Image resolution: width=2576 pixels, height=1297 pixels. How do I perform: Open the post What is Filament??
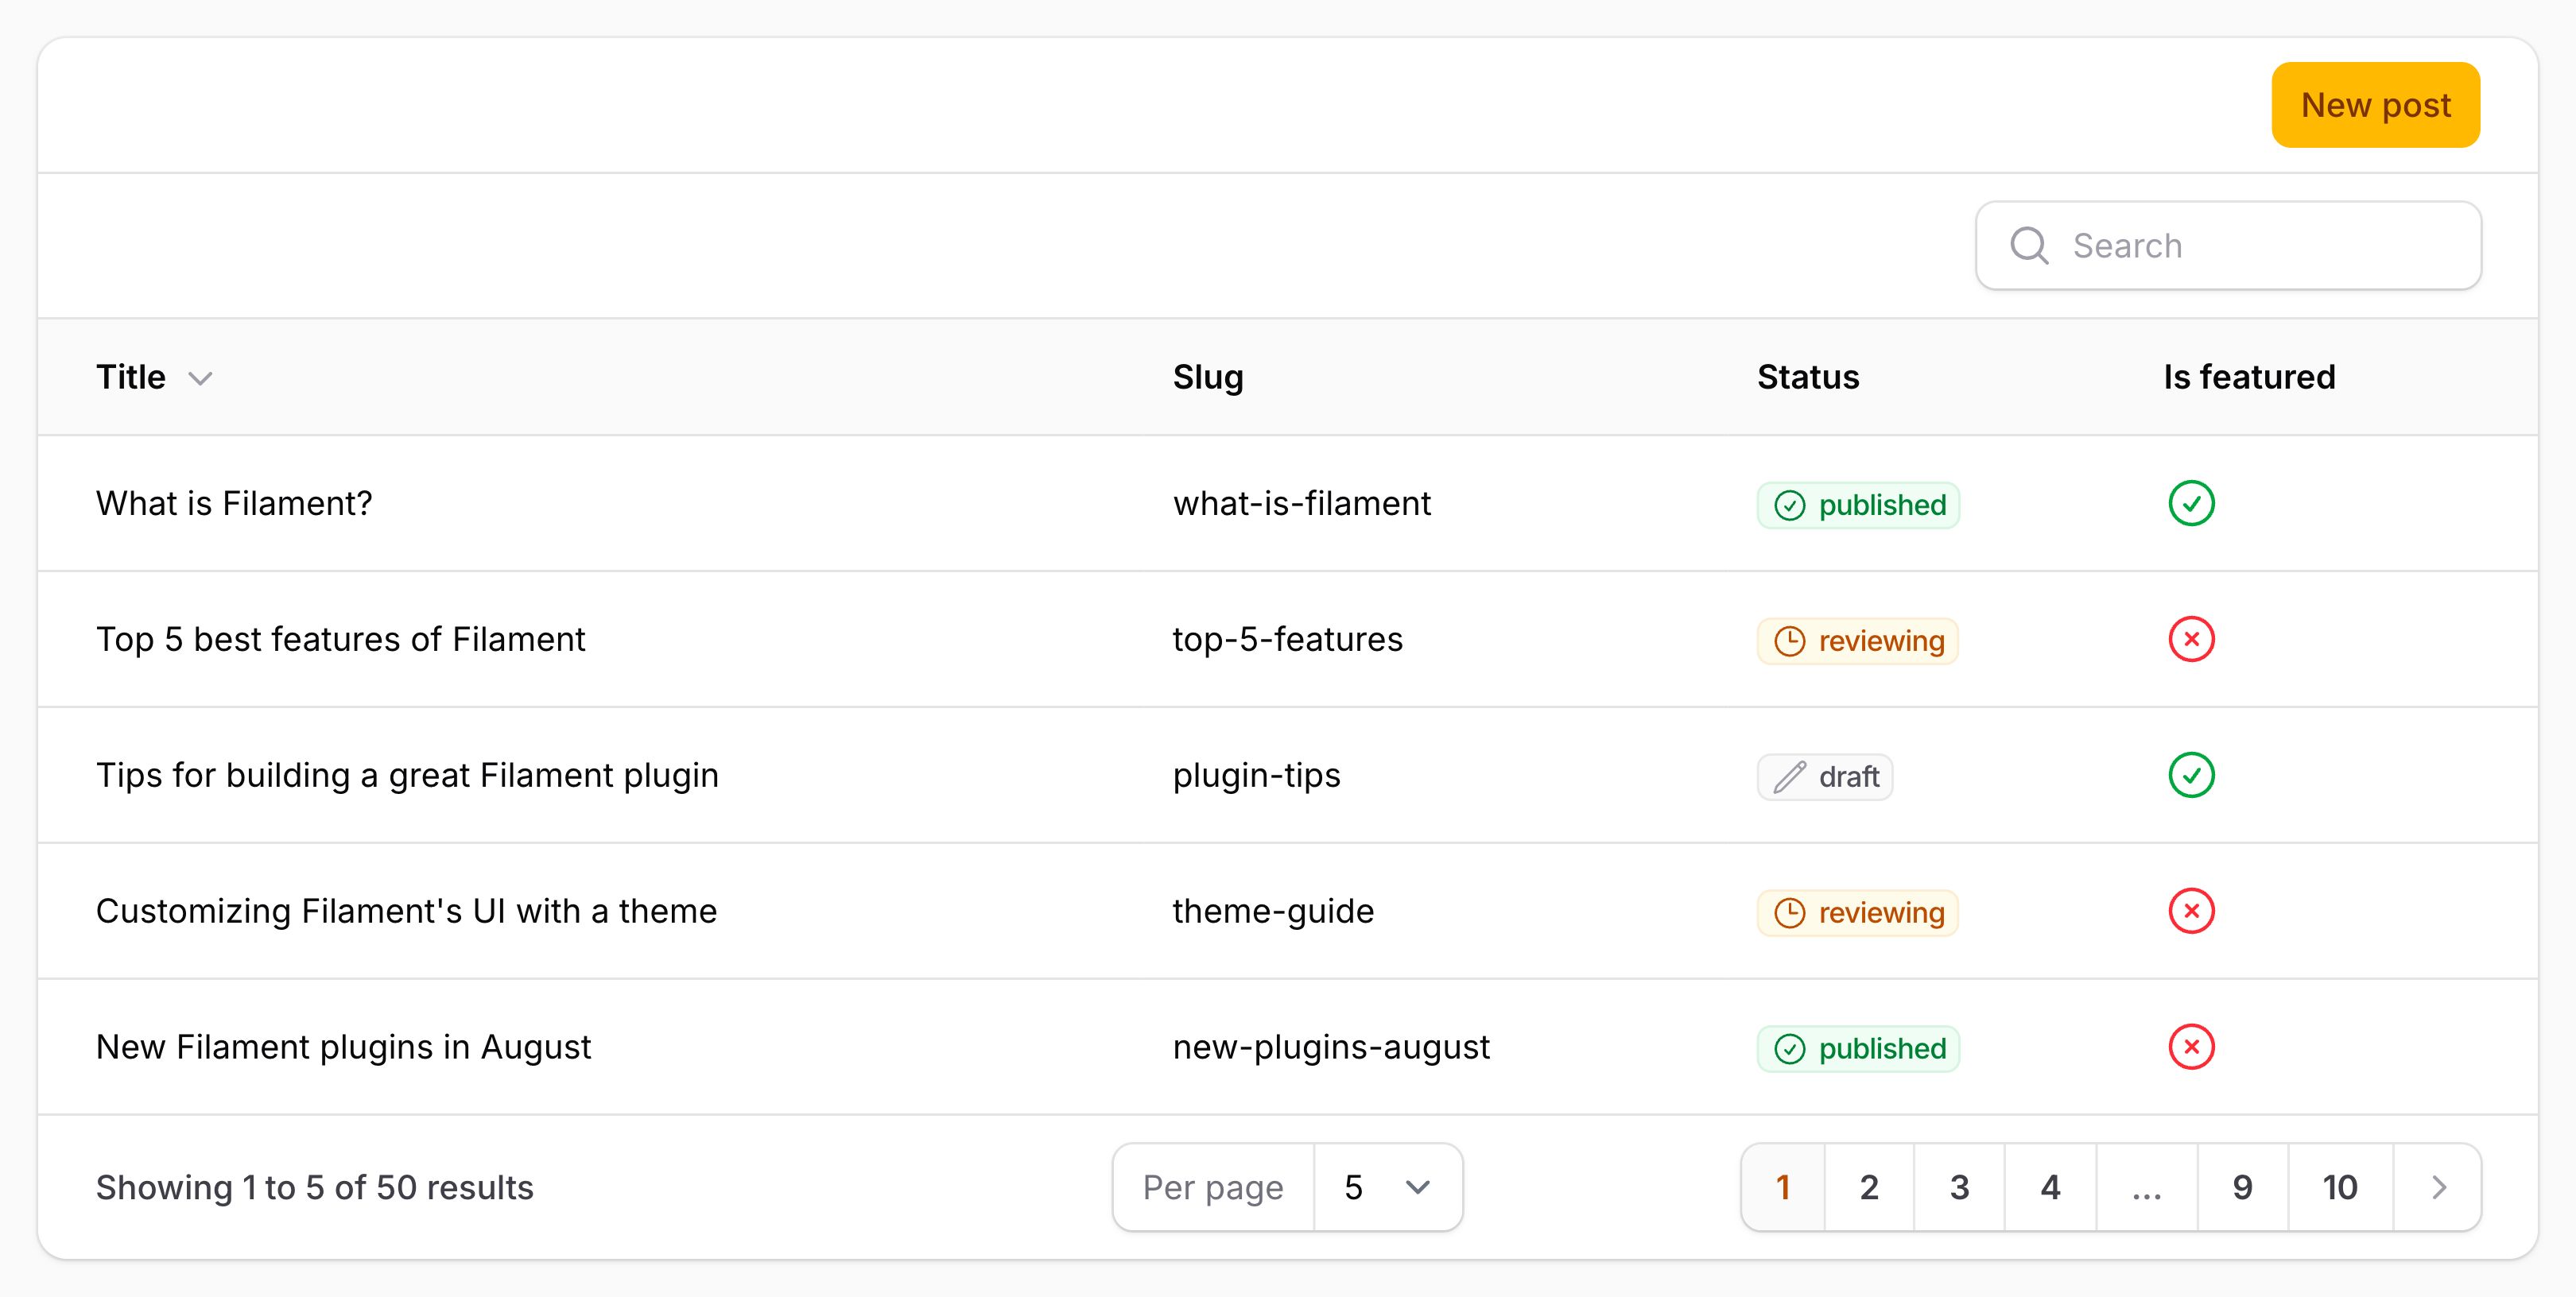pyautogui.click(x=234, y=504)
